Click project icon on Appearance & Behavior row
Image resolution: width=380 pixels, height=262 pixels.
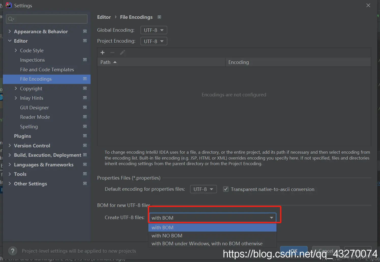(x=85, y=31)
